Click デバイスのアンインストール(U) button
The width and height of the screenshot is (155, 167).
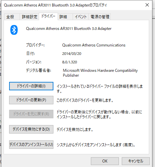pos(31,145)
